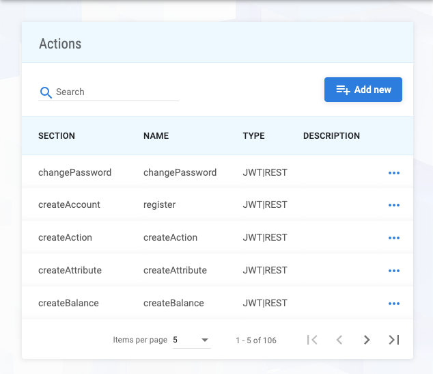This screenshot has width=433, height=374.
Task: Focus the Search input field
Action: (116, 92)
